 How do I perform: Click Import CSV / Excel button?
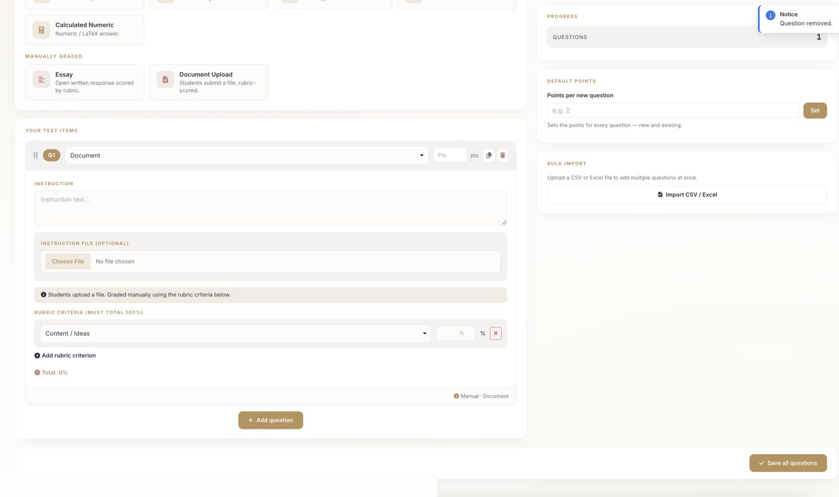(687, 195)
